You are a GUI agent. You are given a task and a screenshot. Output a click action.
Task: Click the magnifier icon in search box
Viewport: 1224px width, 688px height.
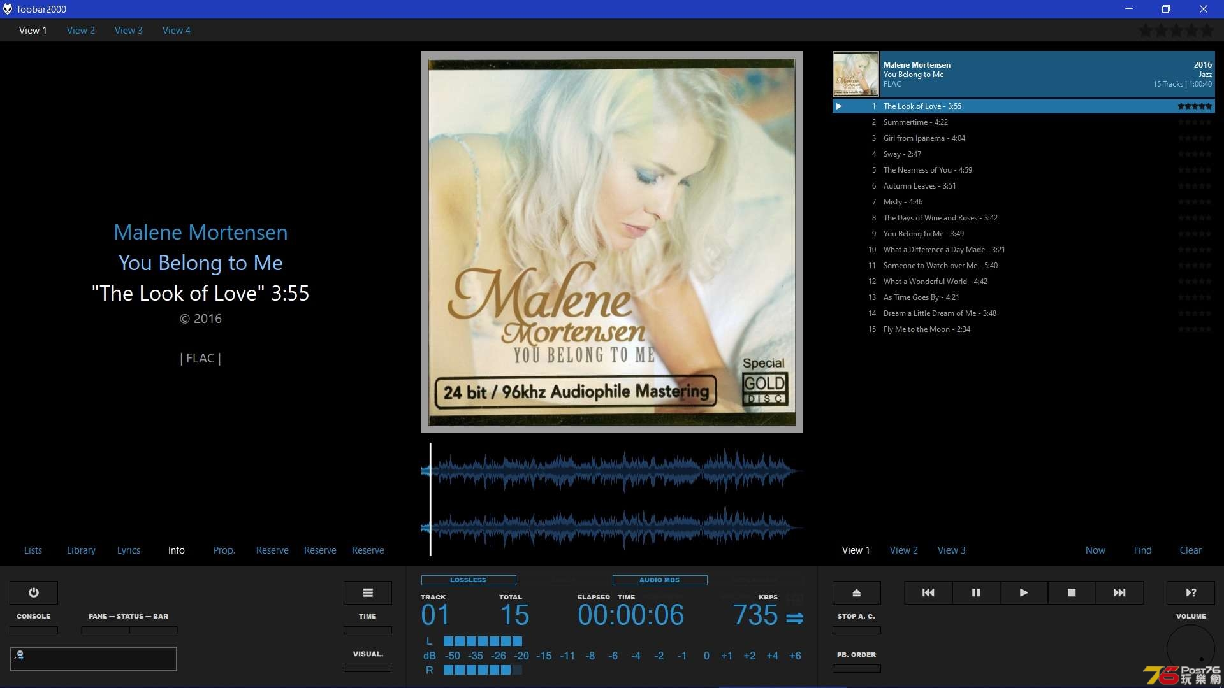pos(19,654)
